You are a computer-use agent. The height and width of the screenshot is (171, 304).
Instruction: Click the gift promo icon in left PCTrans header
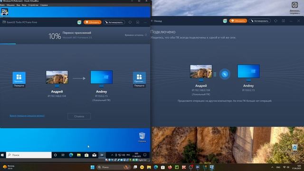pos(79,22)
